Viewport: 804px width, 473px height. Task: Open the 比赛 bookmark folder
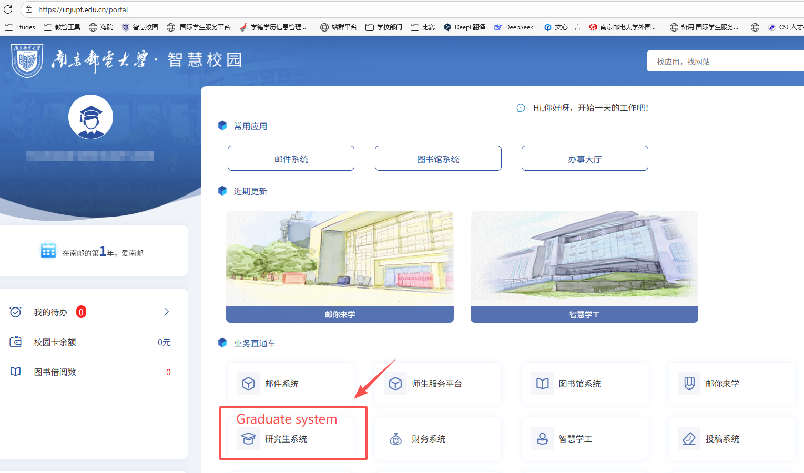tap(423, 27)
